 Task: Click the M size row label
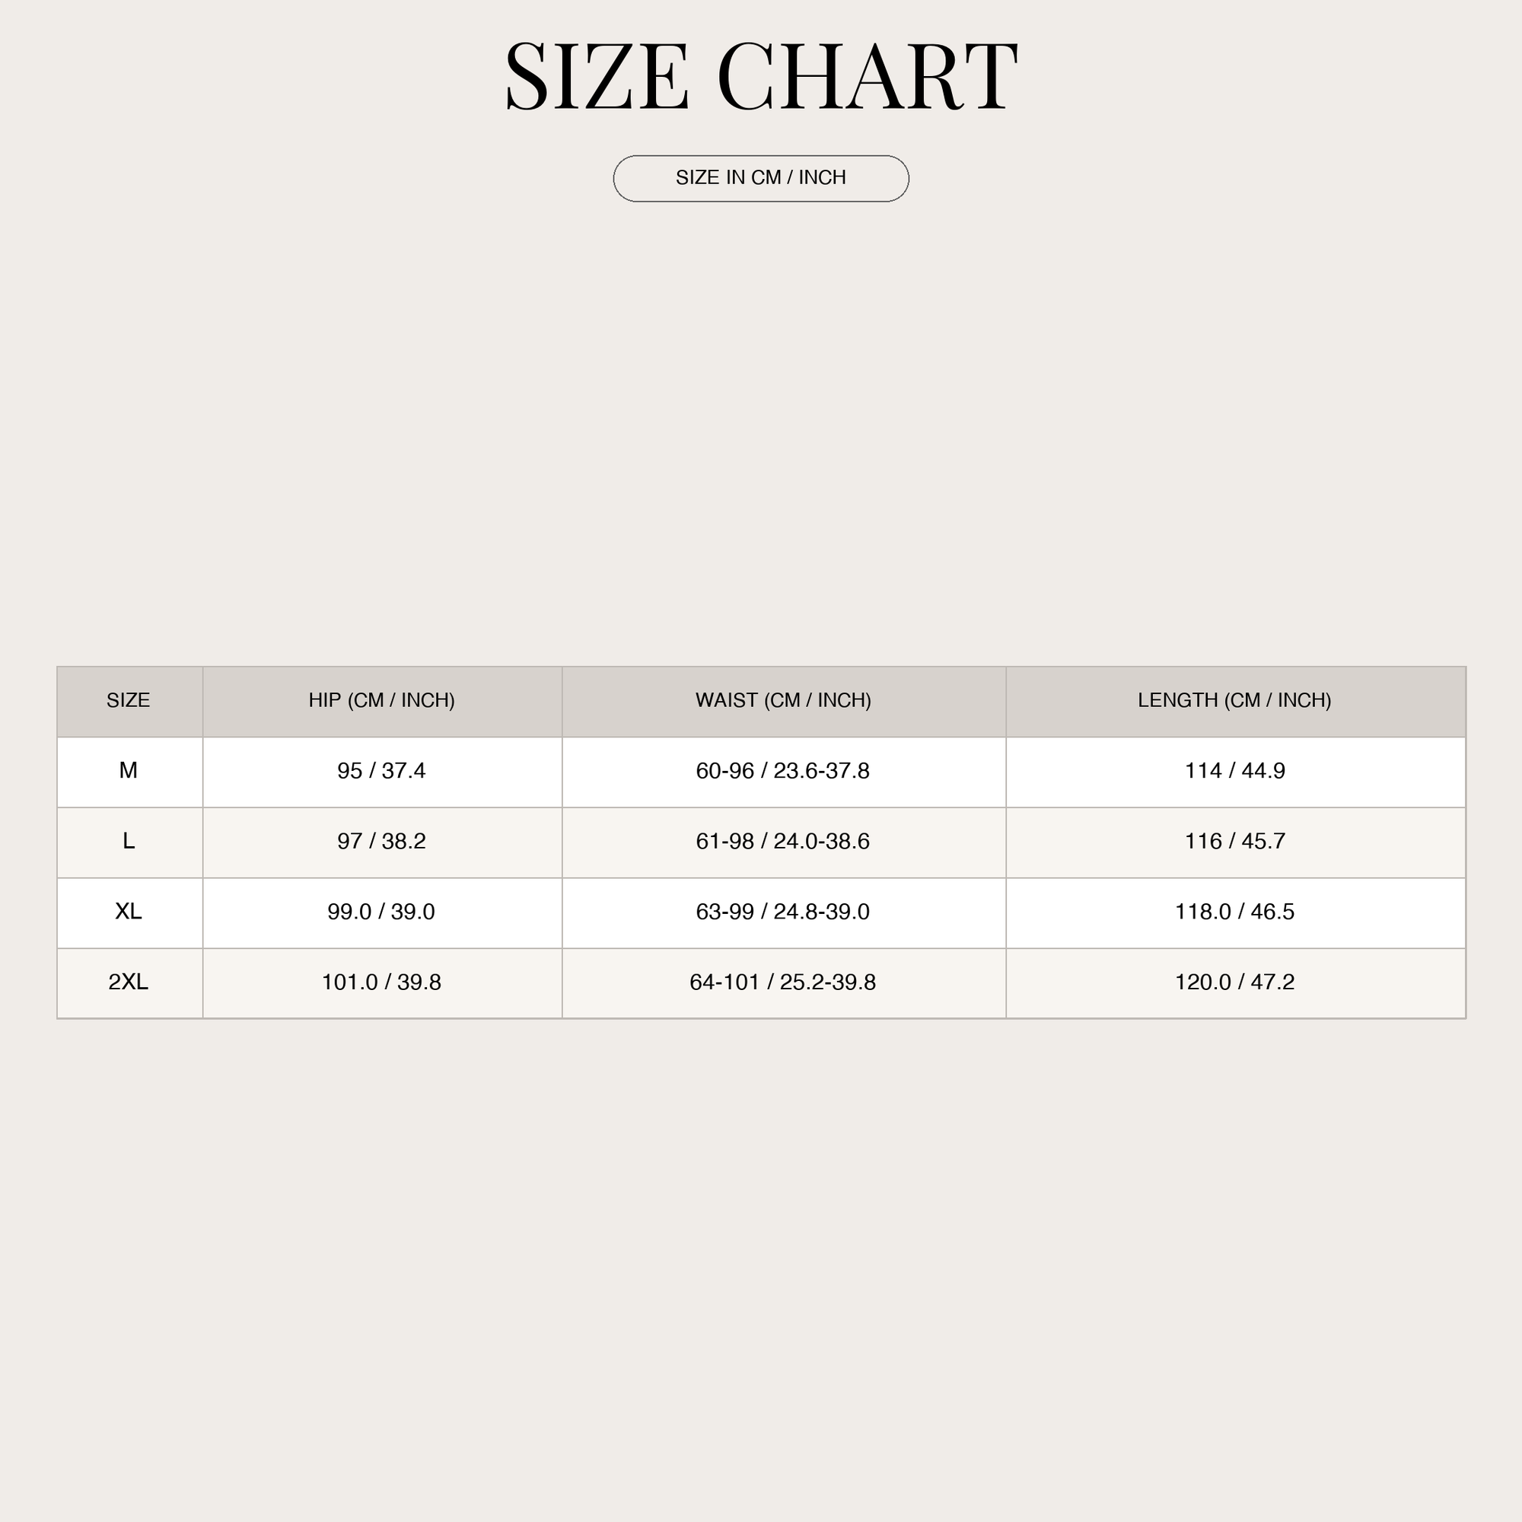(129, 770)
